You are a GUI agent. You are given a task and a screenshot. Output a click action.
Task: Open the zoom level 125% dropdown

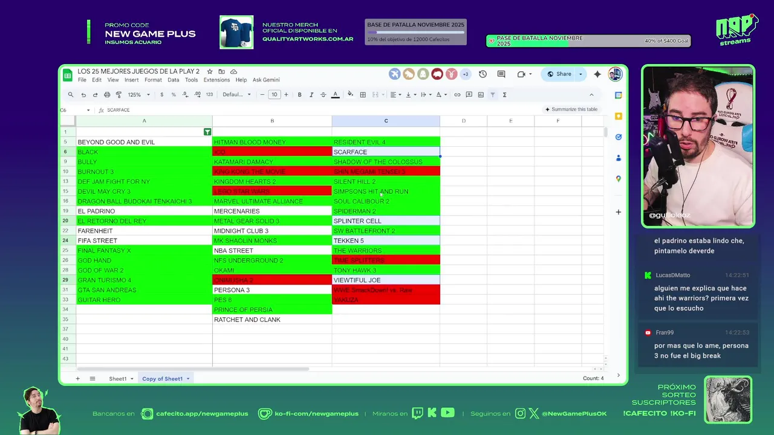coord(138,94)
